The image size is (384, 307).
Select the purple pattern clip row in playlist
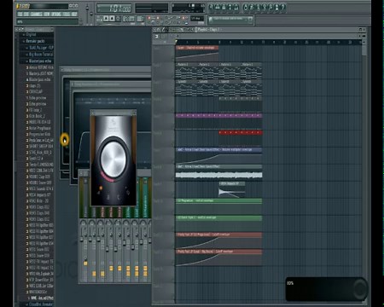[x=218, y=116]
